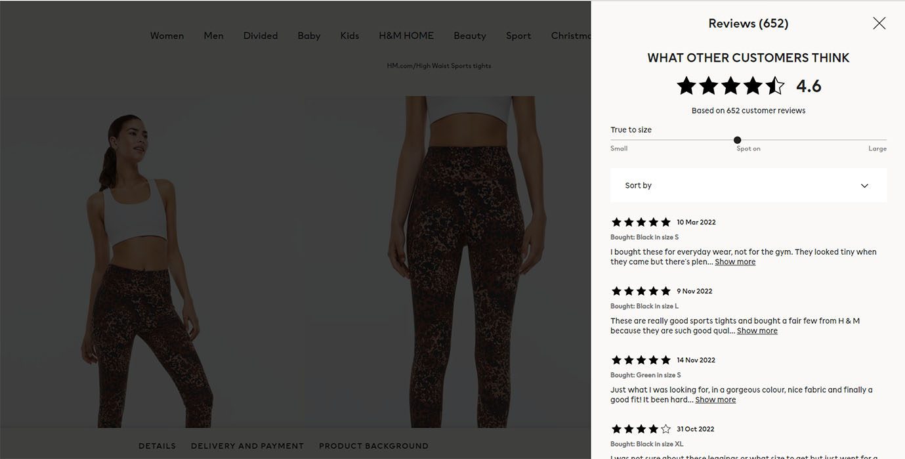The height and width of the screenshot is (459, 905).
Task: Close the Reviews panel with the X icon
Action: (x=879, y=24)
